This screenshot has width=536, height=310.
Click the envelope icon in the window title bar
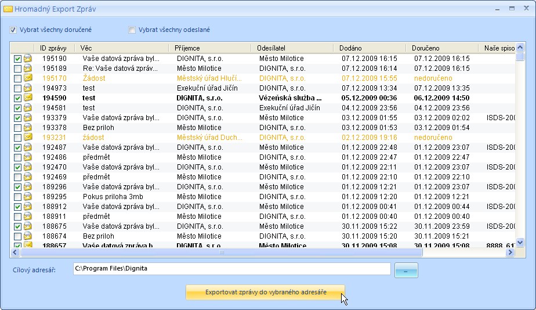(x=8, y=9)
